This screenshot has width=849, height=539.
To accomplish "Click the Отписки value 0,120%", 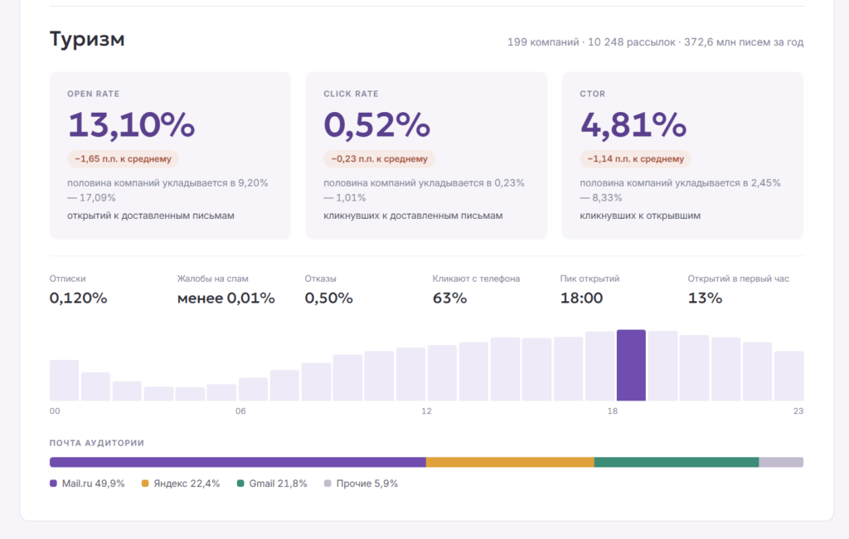I will [x=79, y=298].
